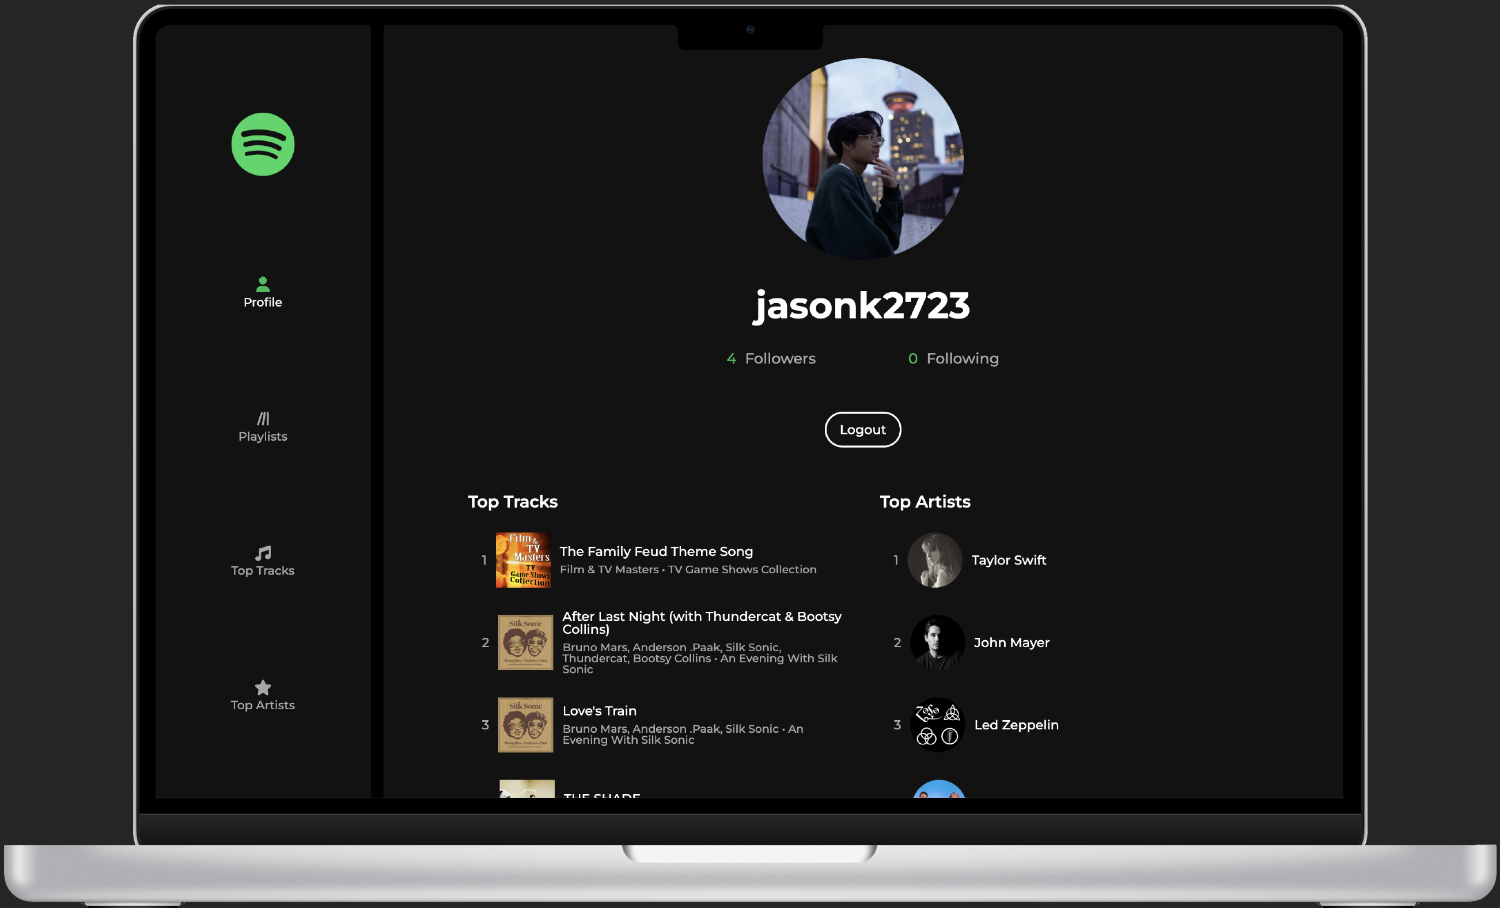Open the Top Tracks music note icon
The height and width of the screenshot is (908, 1500).
coord(263,553)
